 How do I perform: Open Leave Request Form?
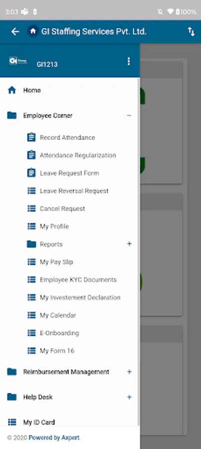[69, 173]
